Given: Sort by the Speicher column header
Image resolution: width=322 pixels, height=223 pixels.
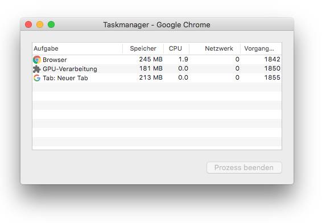Looking at the screenshot, I should tap(143, 48).
